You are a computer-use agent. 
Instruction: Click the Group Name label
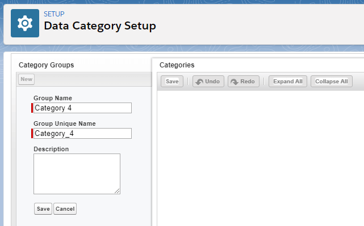[53, 98]
